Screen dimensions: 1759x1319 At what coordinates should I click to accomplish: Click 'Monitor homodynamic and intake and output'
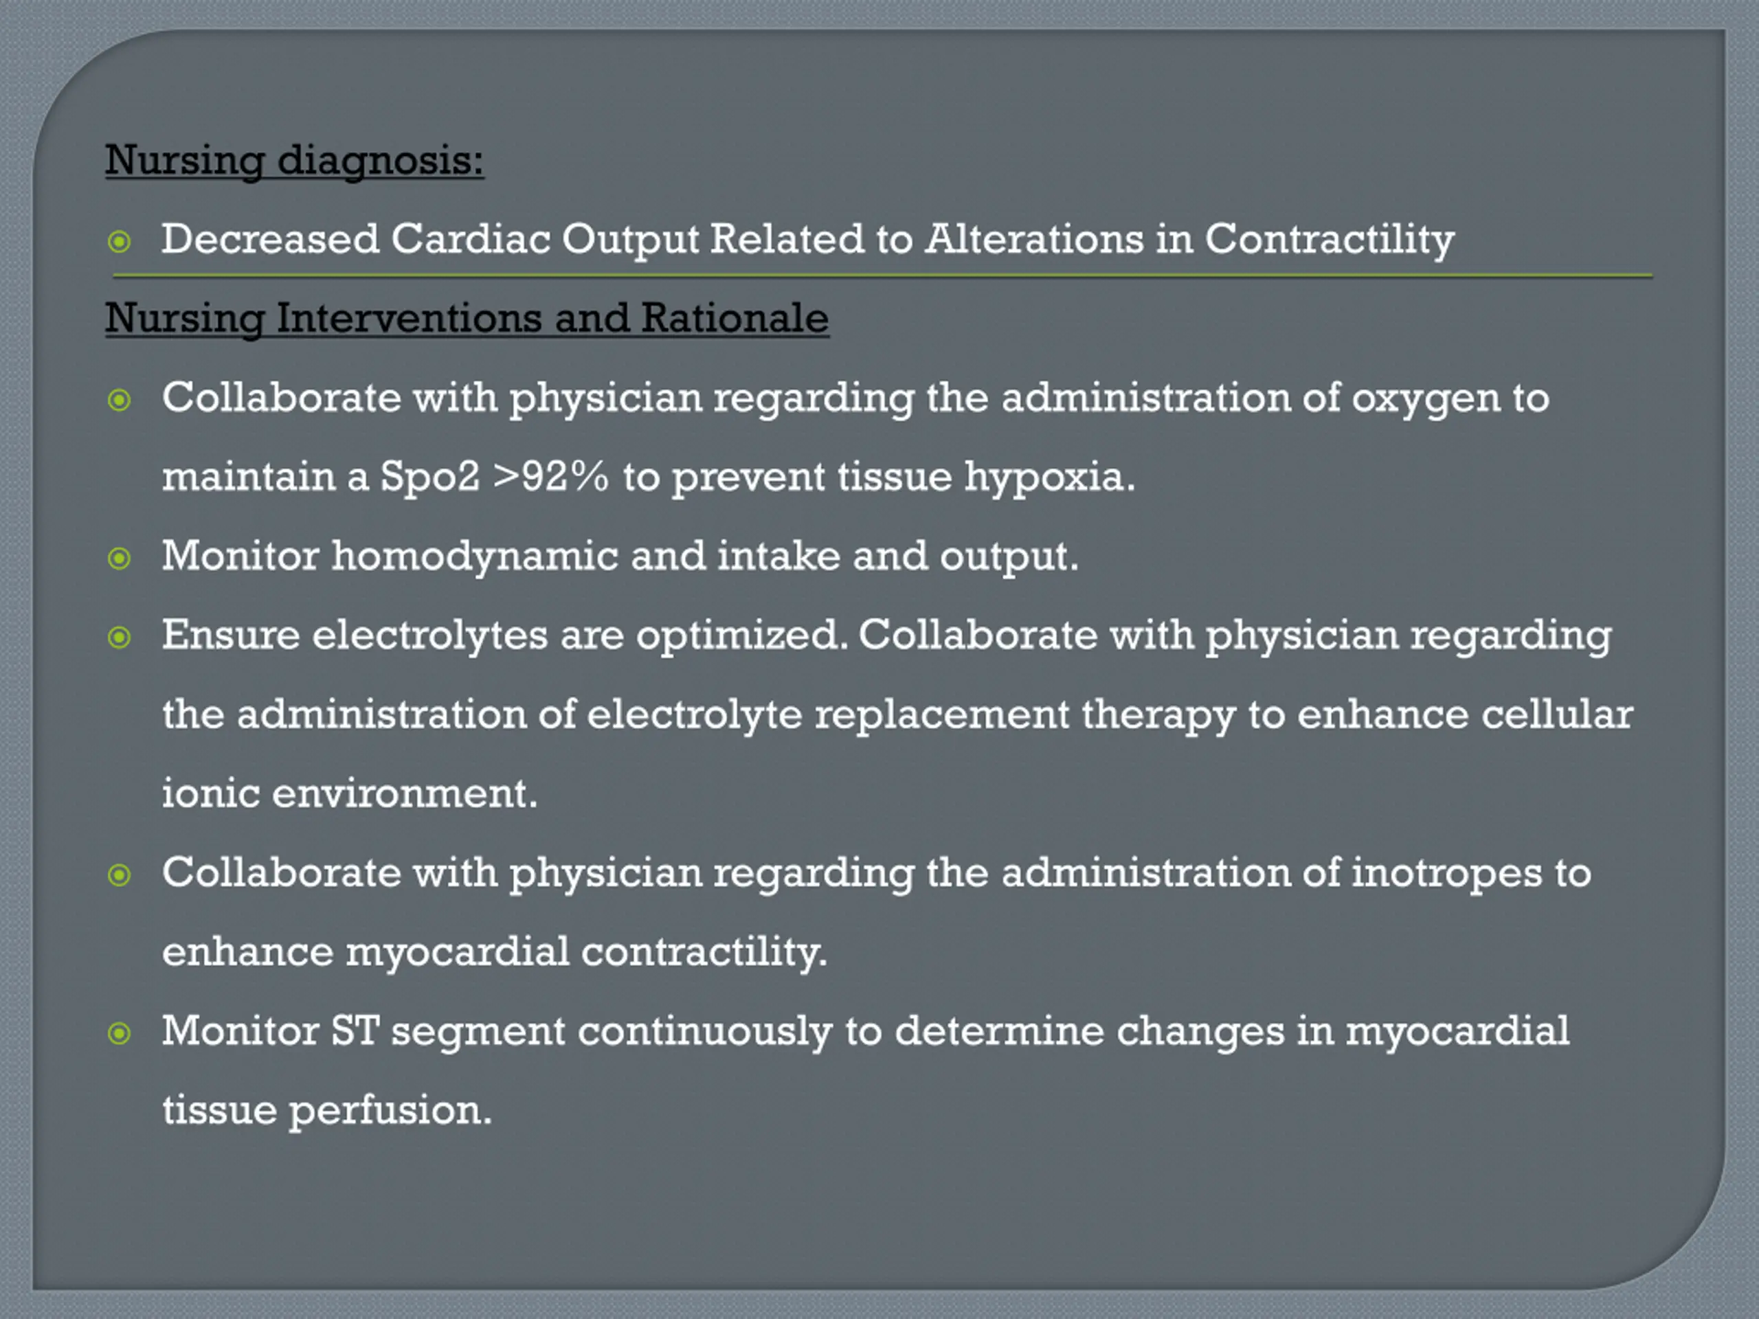[620, 556]
